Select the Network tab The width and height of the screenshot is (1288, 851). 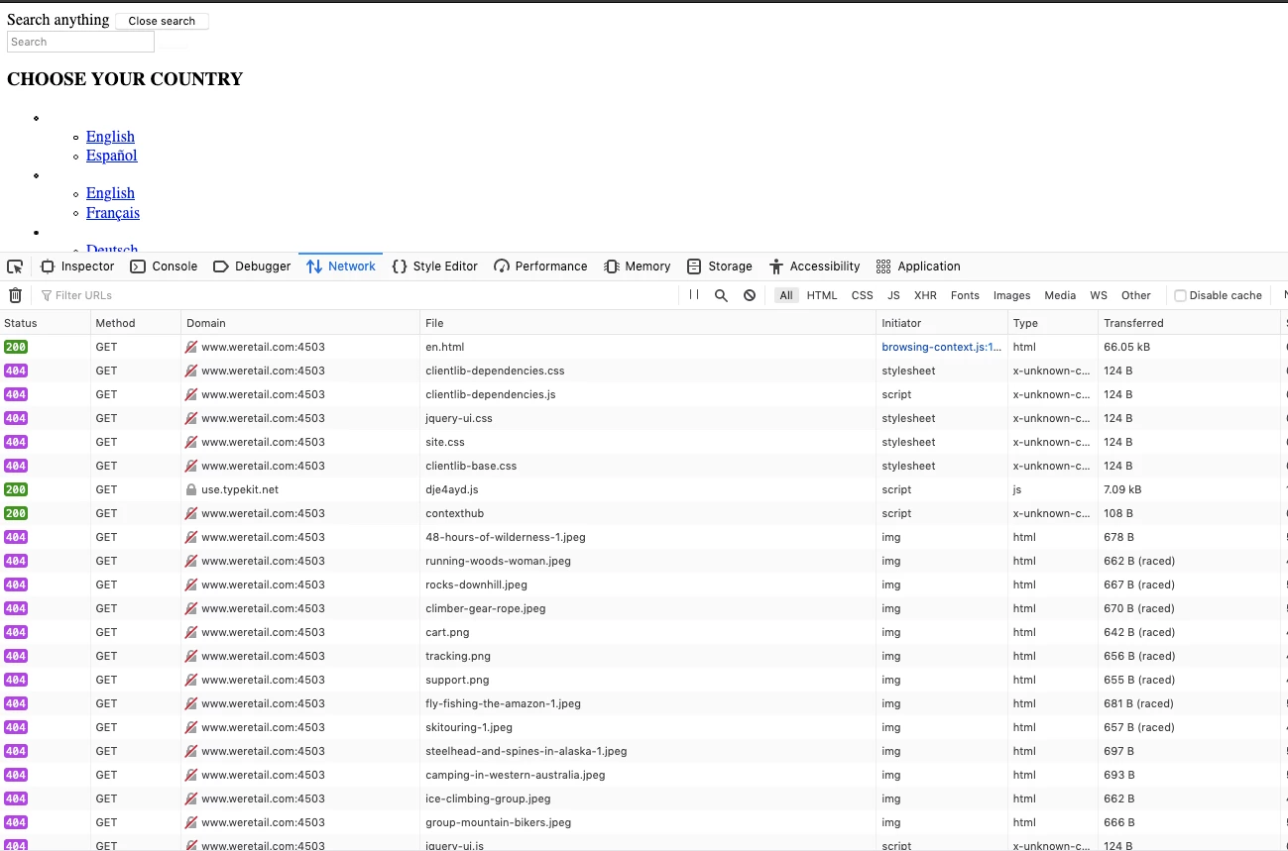341,266
